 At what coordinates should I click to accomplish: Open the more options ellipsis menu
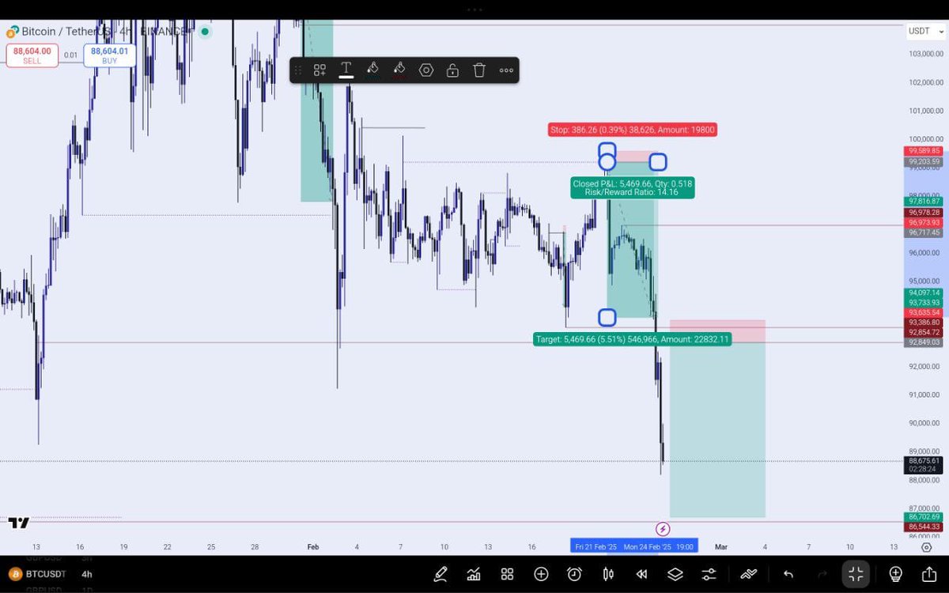tap(506, 70)
